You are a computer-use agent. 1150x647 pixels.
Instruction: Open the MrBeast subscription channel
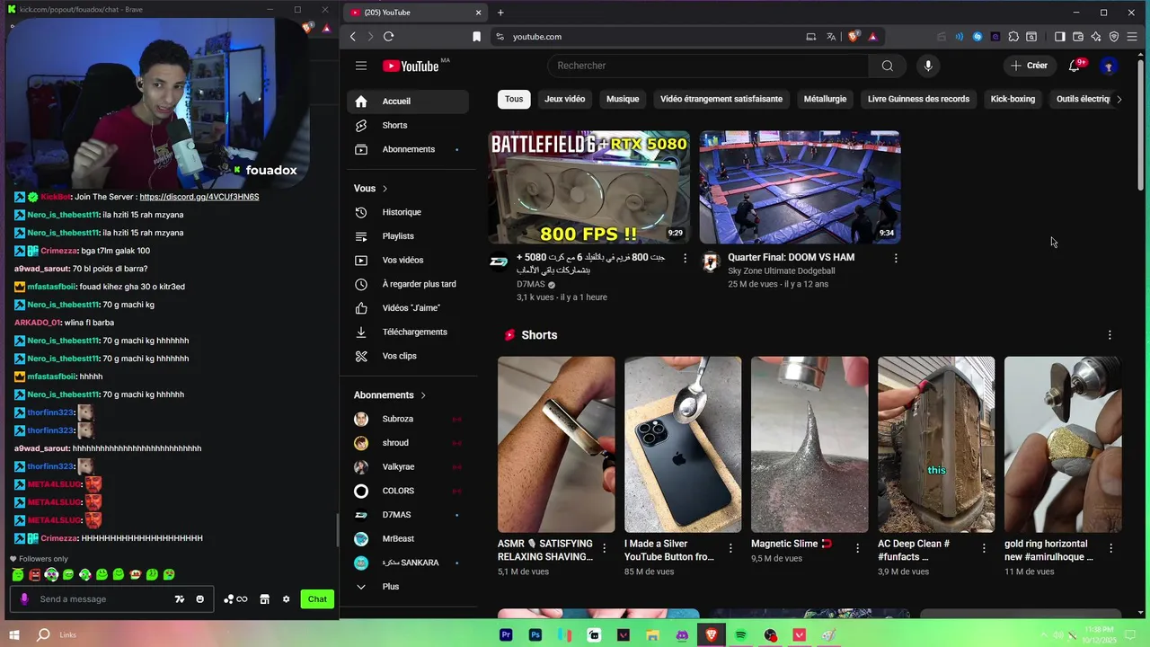tap(409, 538)
